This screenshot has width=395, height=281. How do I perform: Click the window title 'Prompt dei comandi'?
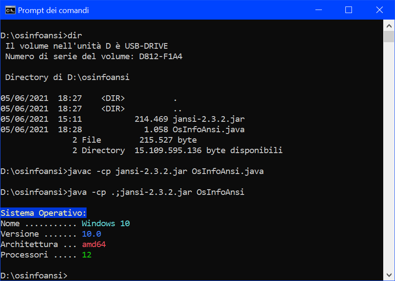pos(54,10)
